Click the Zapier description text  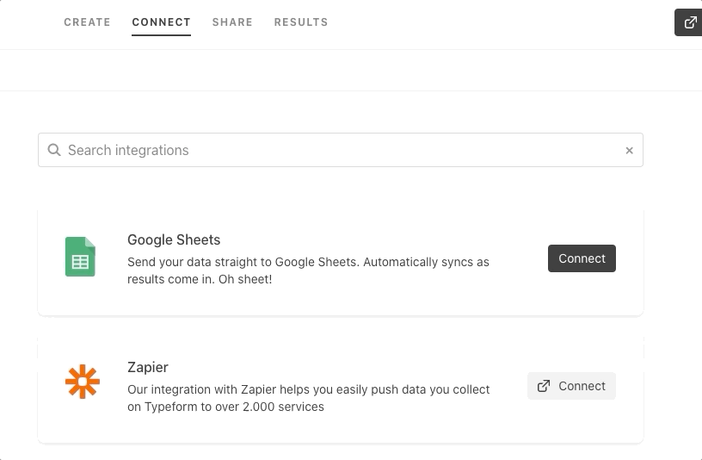click(308, 398)
